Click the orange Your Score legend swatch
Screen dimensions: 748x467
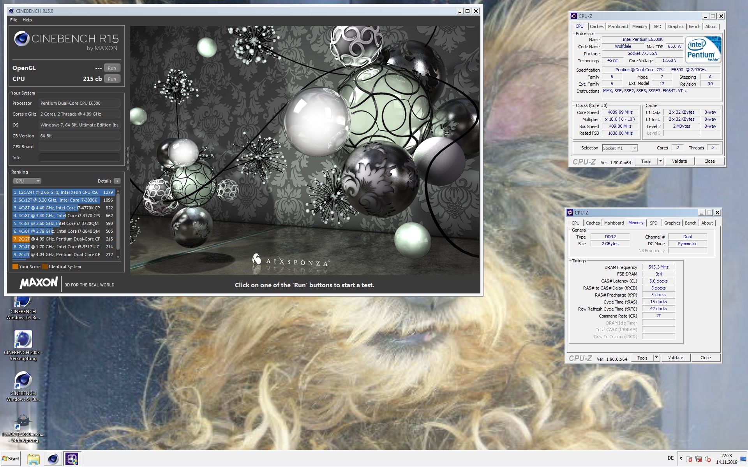point(15,267)
